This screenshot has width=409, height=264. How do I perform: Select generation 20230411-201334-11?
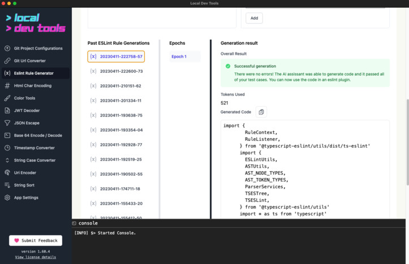[x=116, y=101]
